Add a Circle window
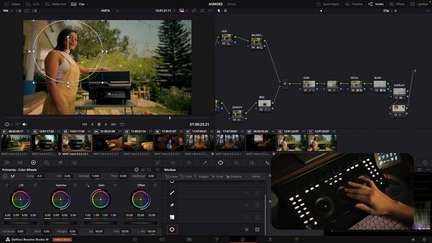432x243 pixels. 186,176
